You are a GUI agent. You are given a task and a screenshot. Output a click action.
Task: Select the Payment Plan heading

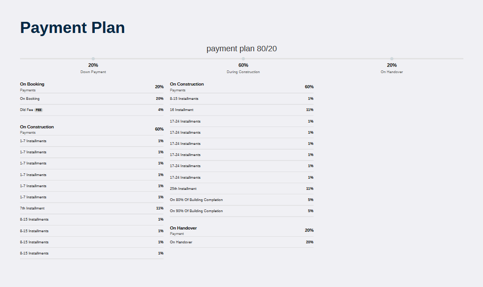click(x=73, y=28)
